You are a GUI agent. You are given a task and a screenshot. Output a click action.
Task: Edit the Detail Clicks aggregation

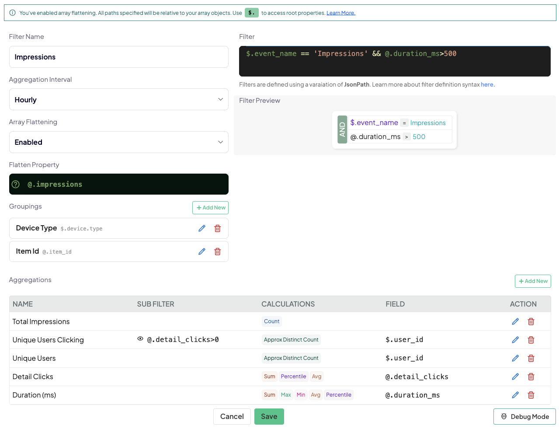click(x=515, y=377)
